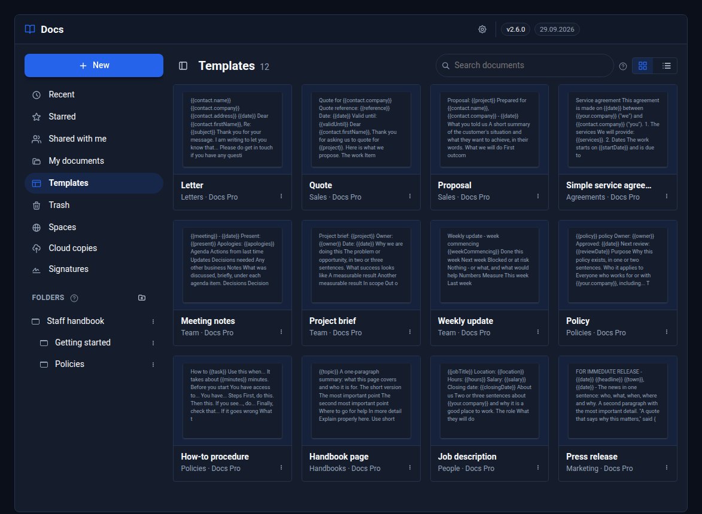Open Signatures section
The image size is (702, 514).
pos(94,269)
